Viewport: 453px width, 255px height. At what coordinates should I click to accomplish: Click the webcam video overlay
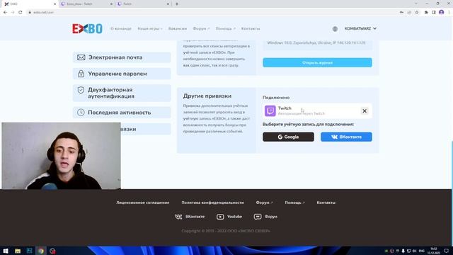click(62, 156)
